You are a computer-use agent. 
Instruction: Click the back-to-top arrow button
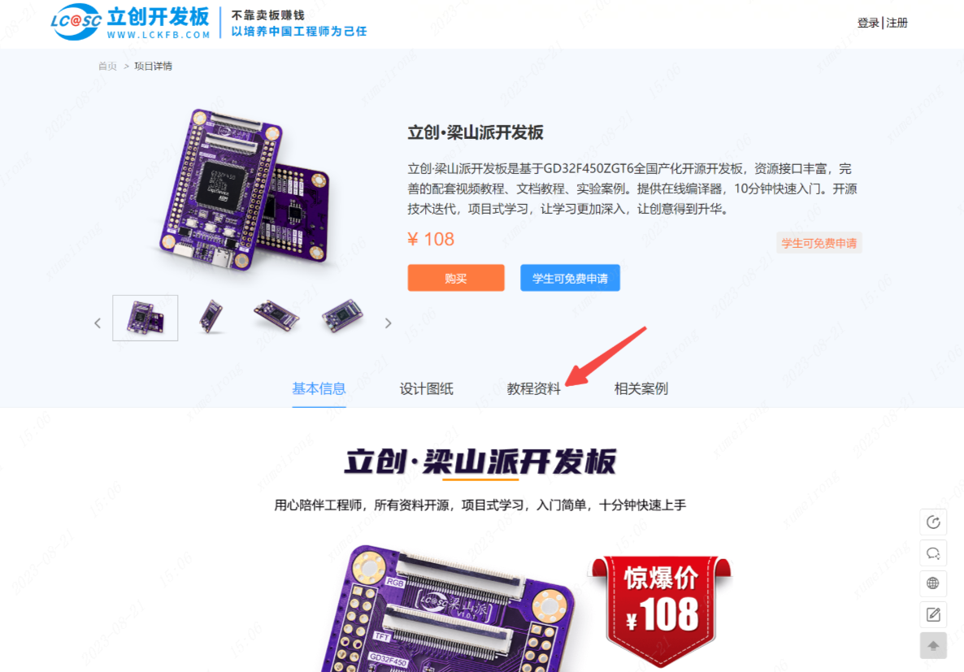[932, 645]
